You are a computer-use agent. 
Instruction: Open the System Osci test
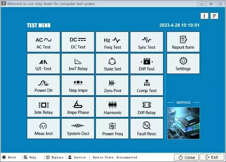78,129
